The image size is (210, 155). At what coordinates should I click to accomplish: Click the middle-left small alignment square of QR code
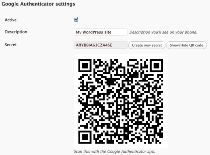[x=91, y=101]
